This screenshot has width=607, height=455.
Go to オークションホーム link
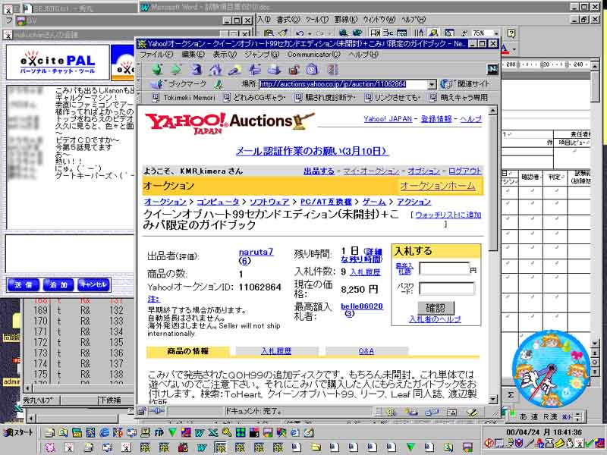point(438,186)
